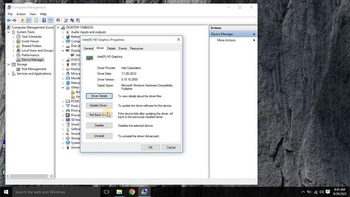Expand the Performance node
The height and width of the screenshot is (197, 350).
[13, 55]
